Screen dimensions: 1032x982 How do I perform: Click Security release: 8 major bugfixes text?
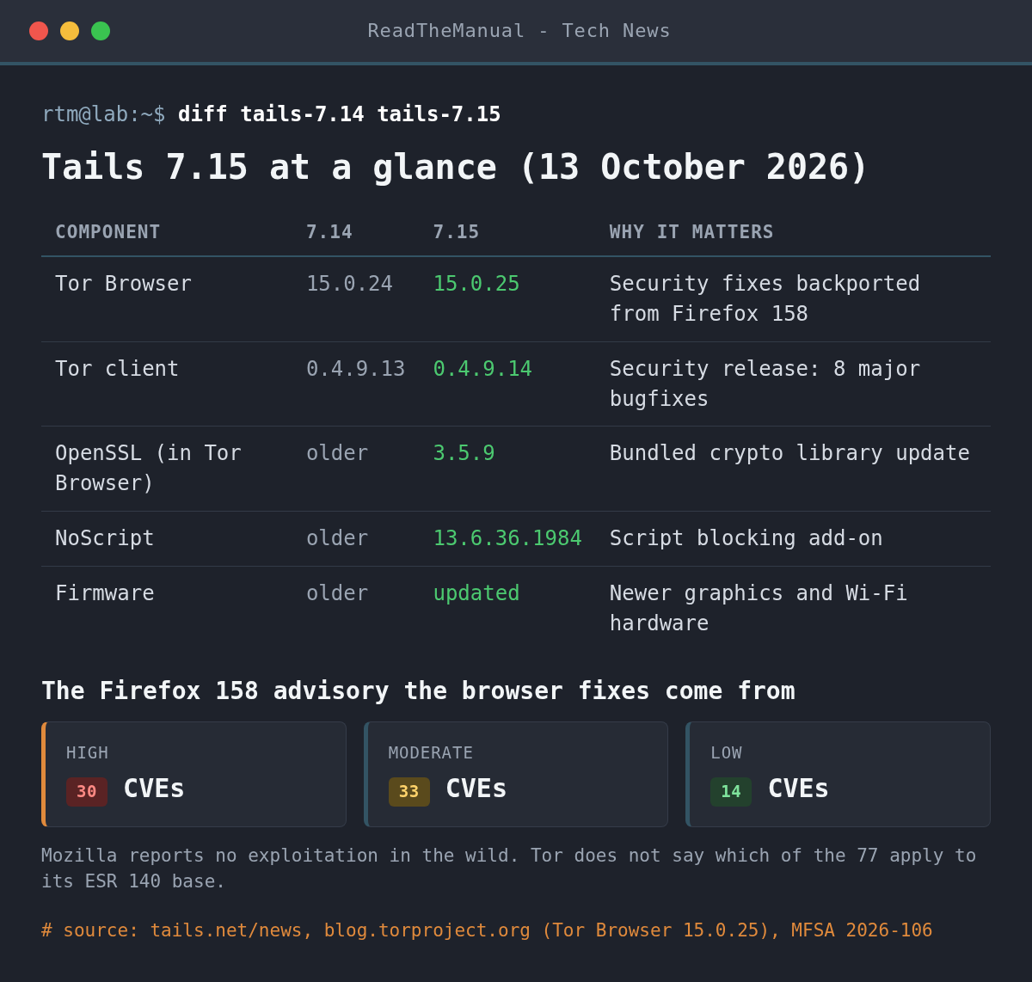point(765,384)
